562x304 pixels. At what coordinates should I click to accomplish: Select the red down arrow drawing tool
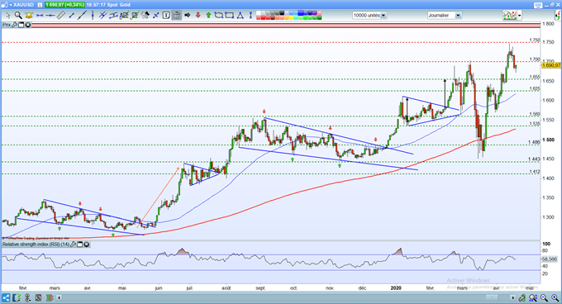[198, 16]
